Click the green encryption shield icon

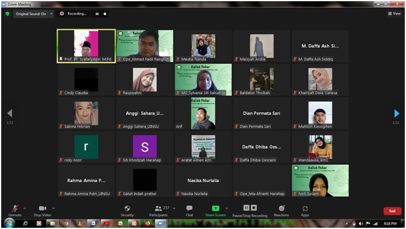7,14
